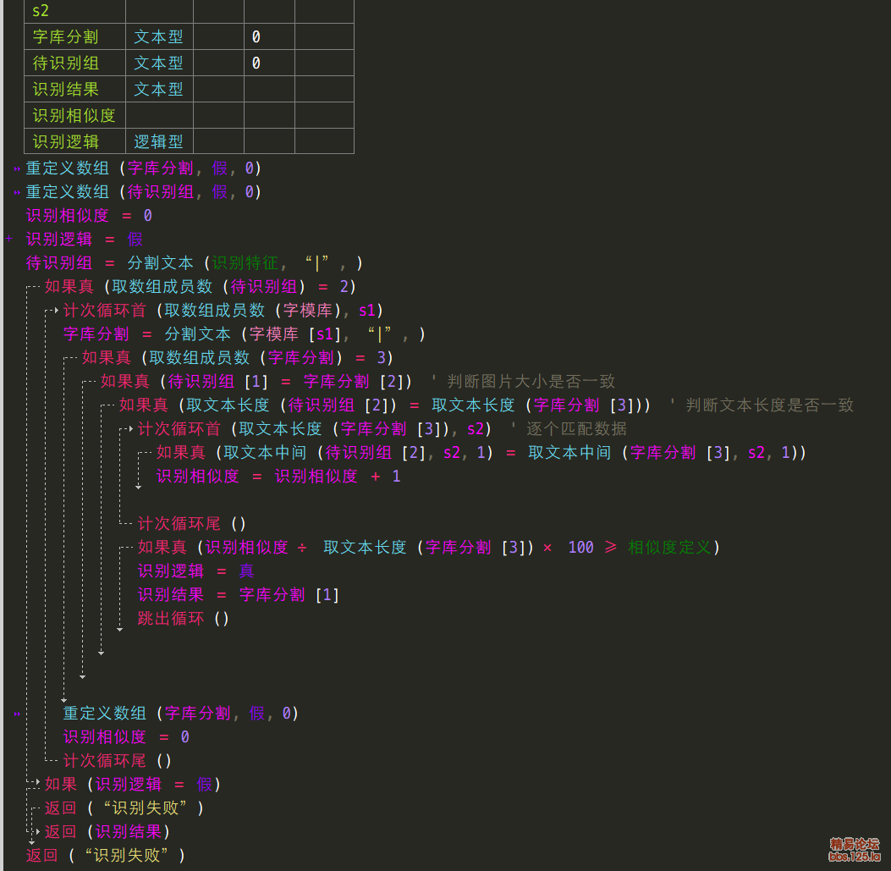Viewport: 891px width, 871px height.
Task: Click the line 重定义数组 (待识别组, 假, 0)
Action: 143,192
